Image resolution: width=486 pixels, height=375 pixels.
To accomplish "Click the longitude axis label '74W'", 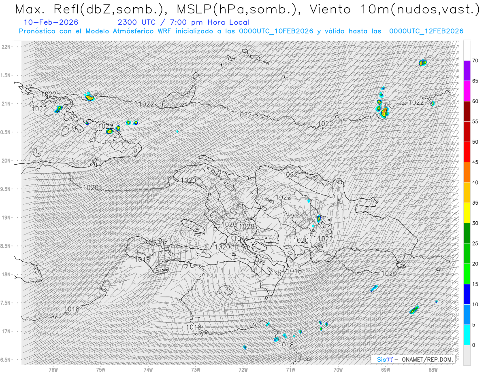I will point(148,370).
